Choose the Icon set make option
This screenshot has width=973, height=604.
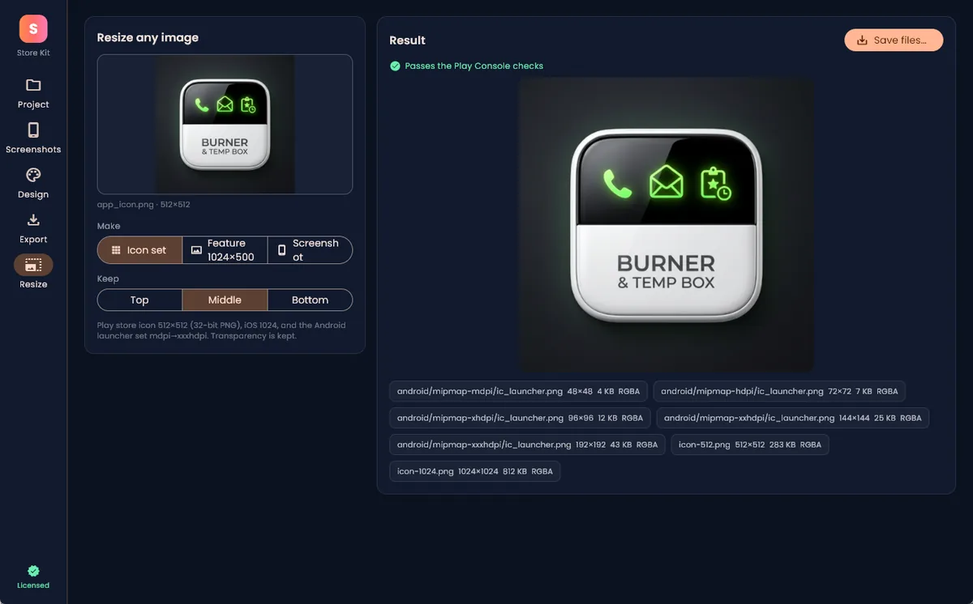pos(139,250)
